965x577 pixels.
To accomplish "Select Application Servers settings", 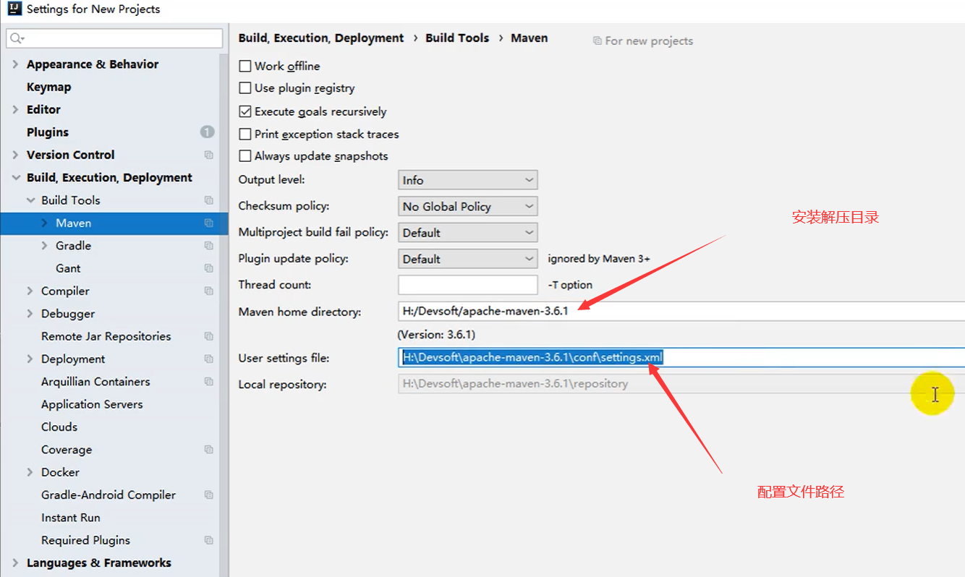I will point(92,404).
